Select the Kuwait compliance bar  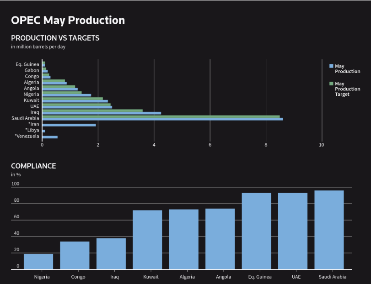pos(147,240)
